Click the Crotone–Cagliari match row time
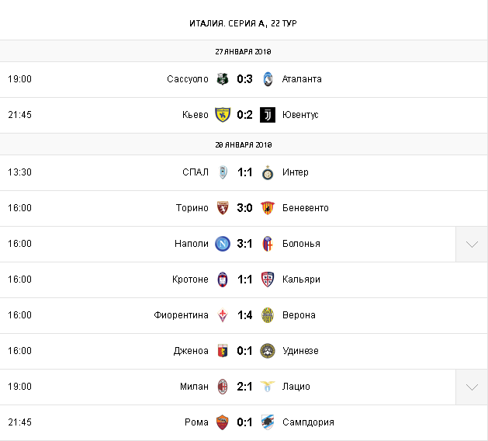Screen dimensions: 488x441 pyautogui.click(x=19, y=280)
